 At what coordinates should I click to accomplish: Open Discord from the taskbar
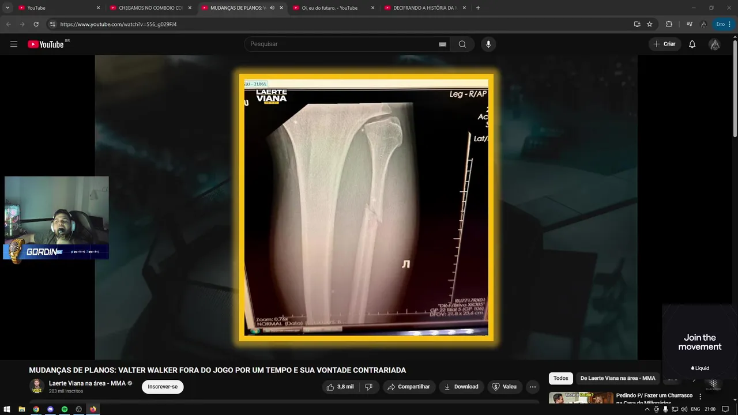pyautogui.click(x=50, y=409)
